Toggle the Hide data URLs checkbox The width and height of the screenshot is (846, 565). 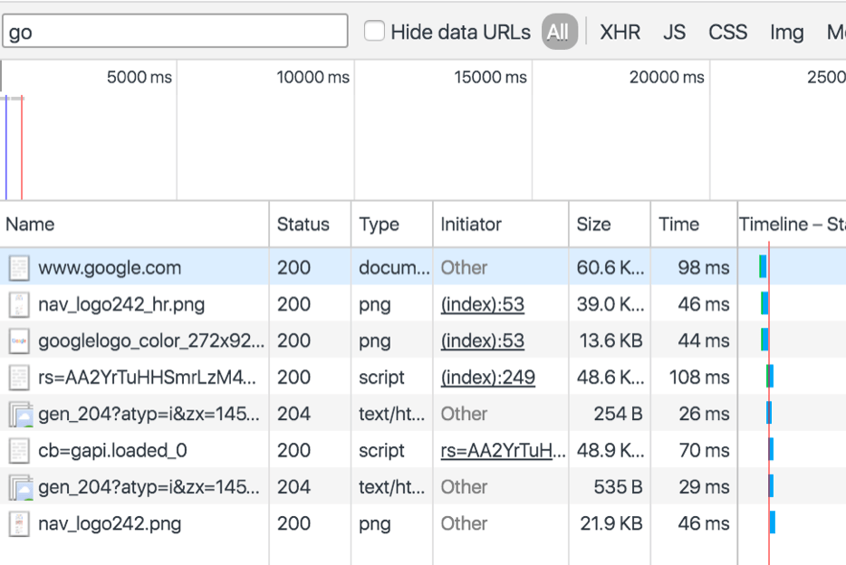click(x=374, y=32)
